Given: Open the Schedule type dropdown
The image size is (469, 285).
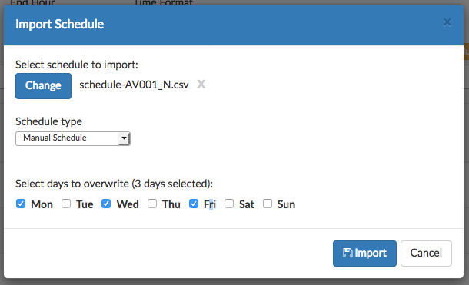Looking at the screenshot, I should pos(73,138).
